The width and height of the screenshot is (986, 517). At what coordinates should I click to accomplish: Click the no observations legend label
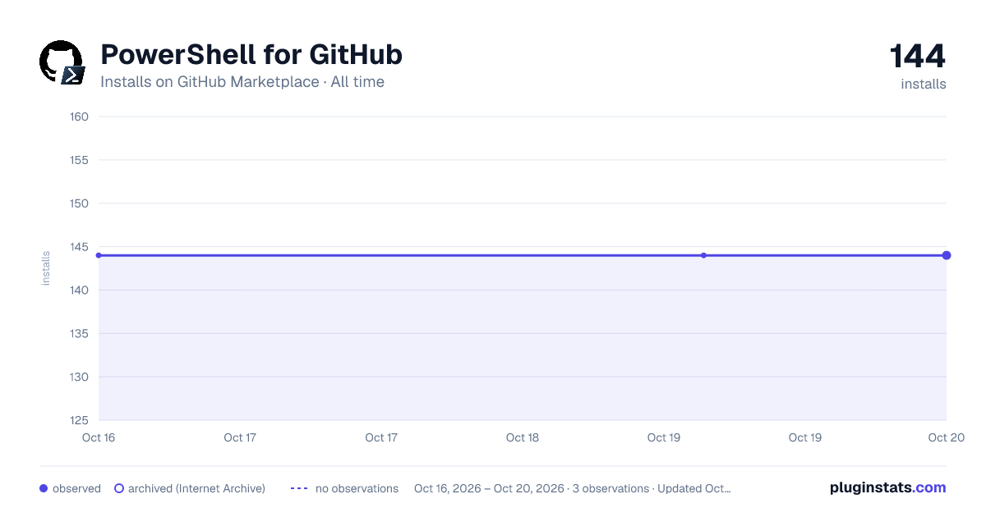(x=357, y=488)
